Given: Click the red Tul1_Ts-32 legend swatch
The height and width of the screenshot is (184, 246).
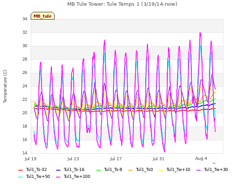Looking at the screenshot, I should coord(20,170).
